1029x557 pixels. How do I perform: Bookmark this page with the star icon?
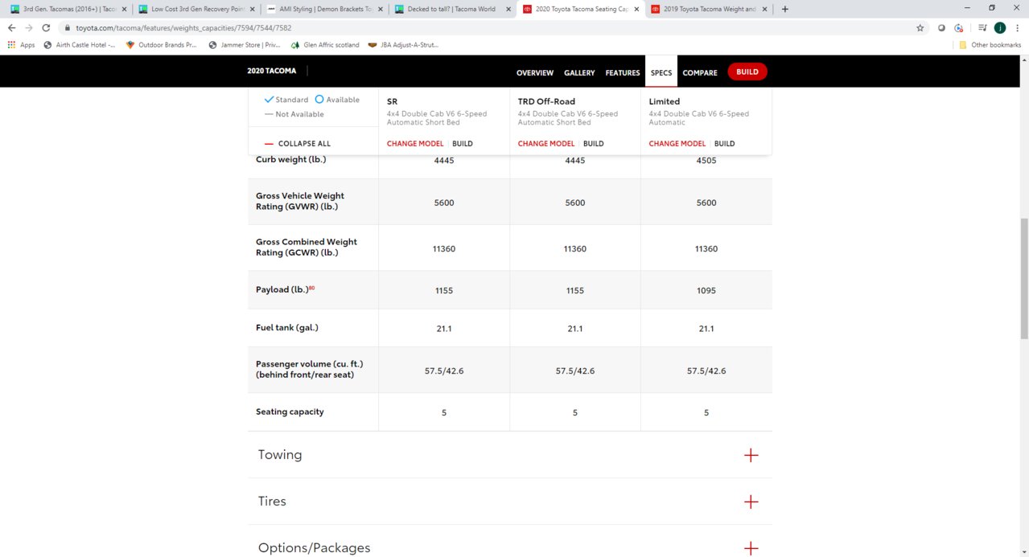point(920,27)
